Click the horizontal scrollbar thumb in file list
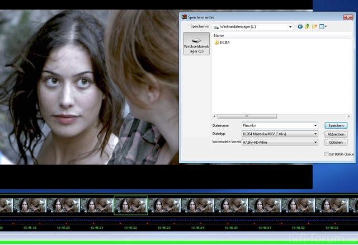The width and height of the screenshot is (358, 245). coord(247,116)
